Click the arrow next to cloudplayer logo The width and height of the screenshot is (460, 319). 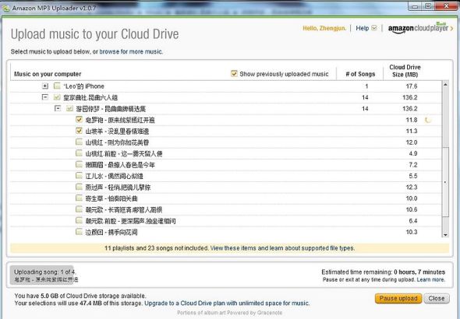[x=451, y=29]
